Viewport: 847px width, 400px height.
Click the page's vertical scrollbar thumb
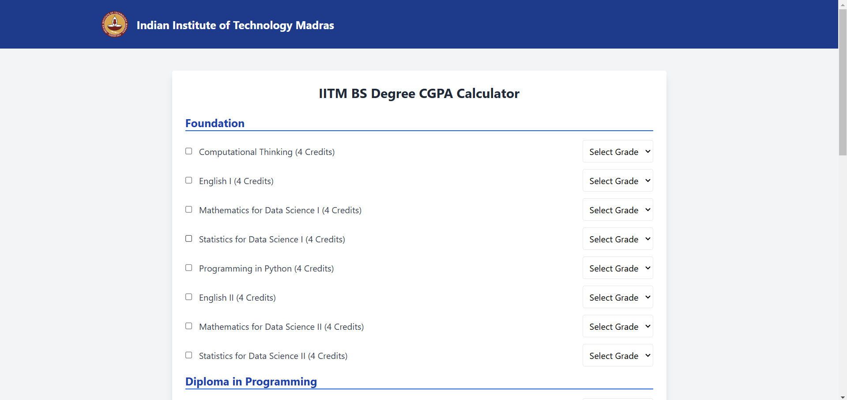pyautogui.click(x=843, y=82)
